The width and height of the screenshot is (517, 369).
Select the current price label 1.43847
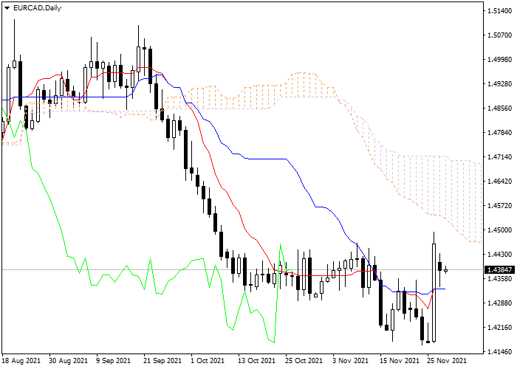pyautogui.click(x=500, y=270)
